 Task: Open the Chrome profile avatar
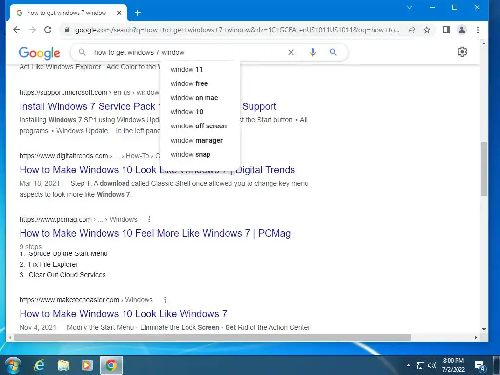tap(461, 30)
